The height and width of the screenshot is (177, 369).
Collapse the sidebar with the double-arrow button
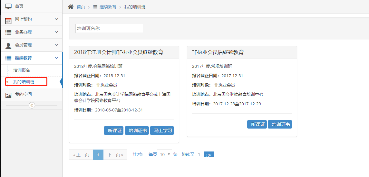[x=32, y=105]
